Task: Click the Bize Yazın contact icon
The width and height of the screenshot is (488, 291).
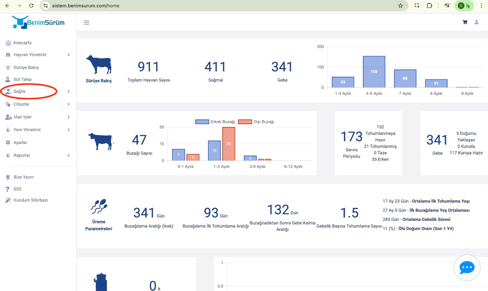Action: click(8, 177)
